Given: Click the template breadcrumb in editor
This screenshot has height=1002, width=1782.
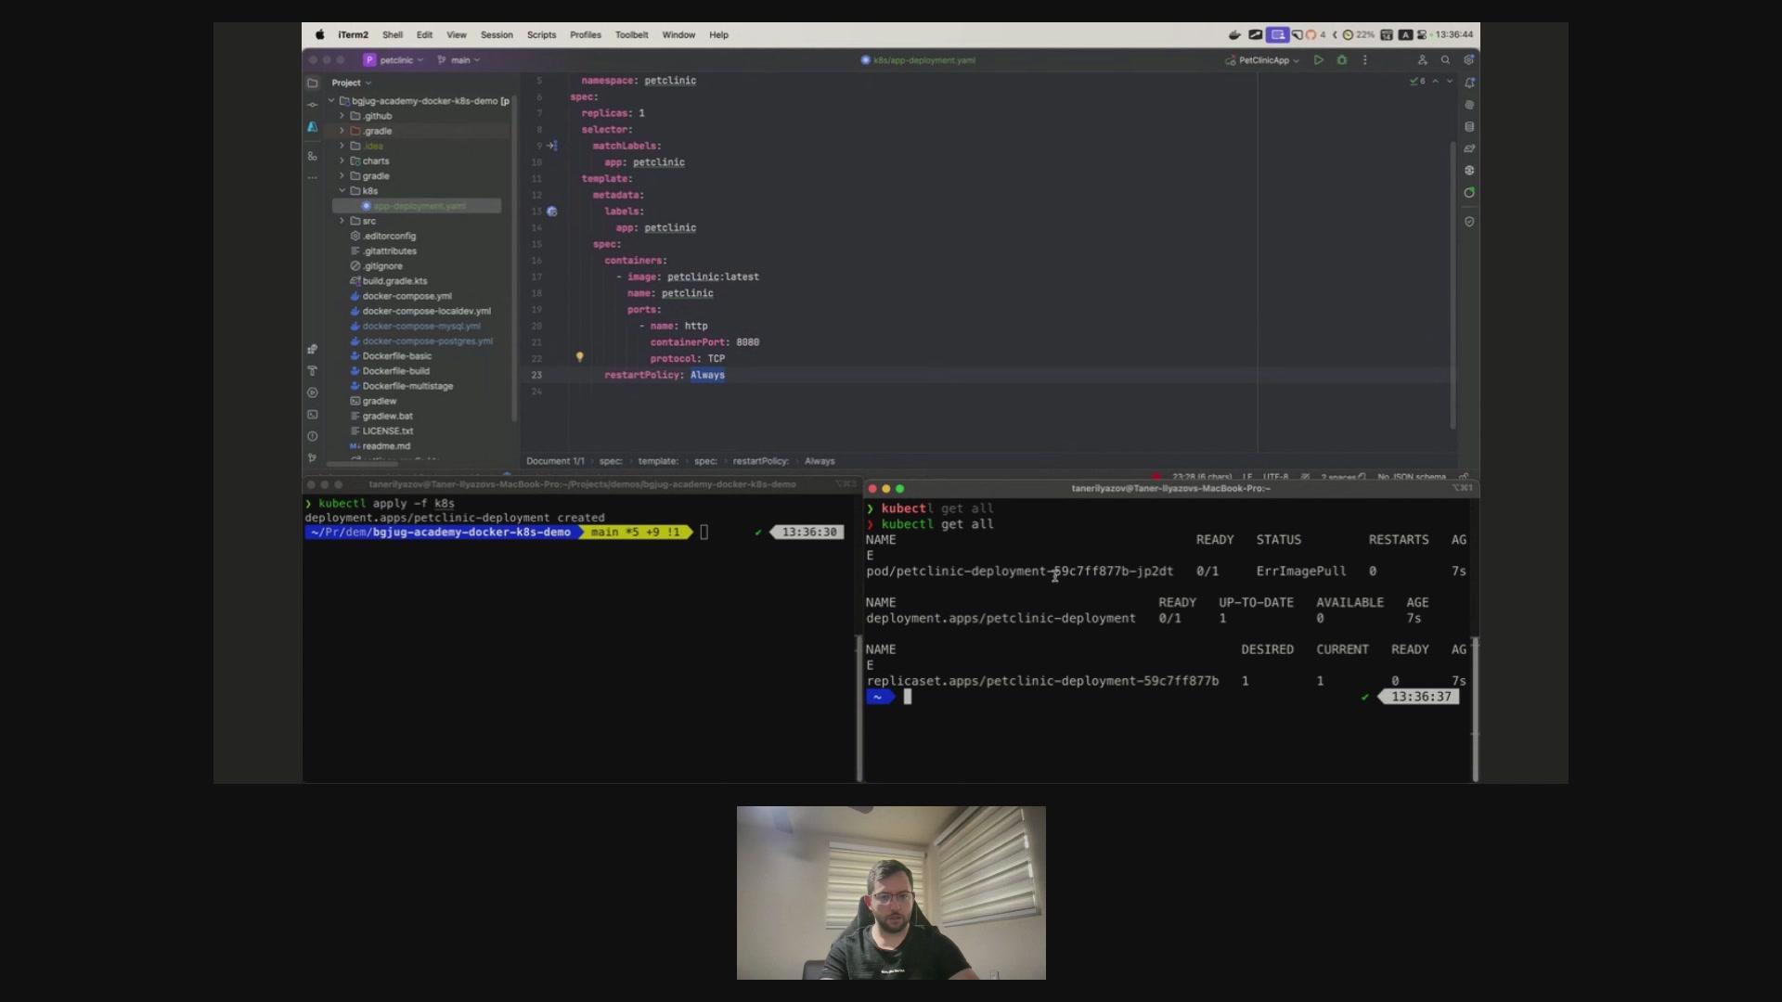Looking at the screenshot, I should pos(657,461).
